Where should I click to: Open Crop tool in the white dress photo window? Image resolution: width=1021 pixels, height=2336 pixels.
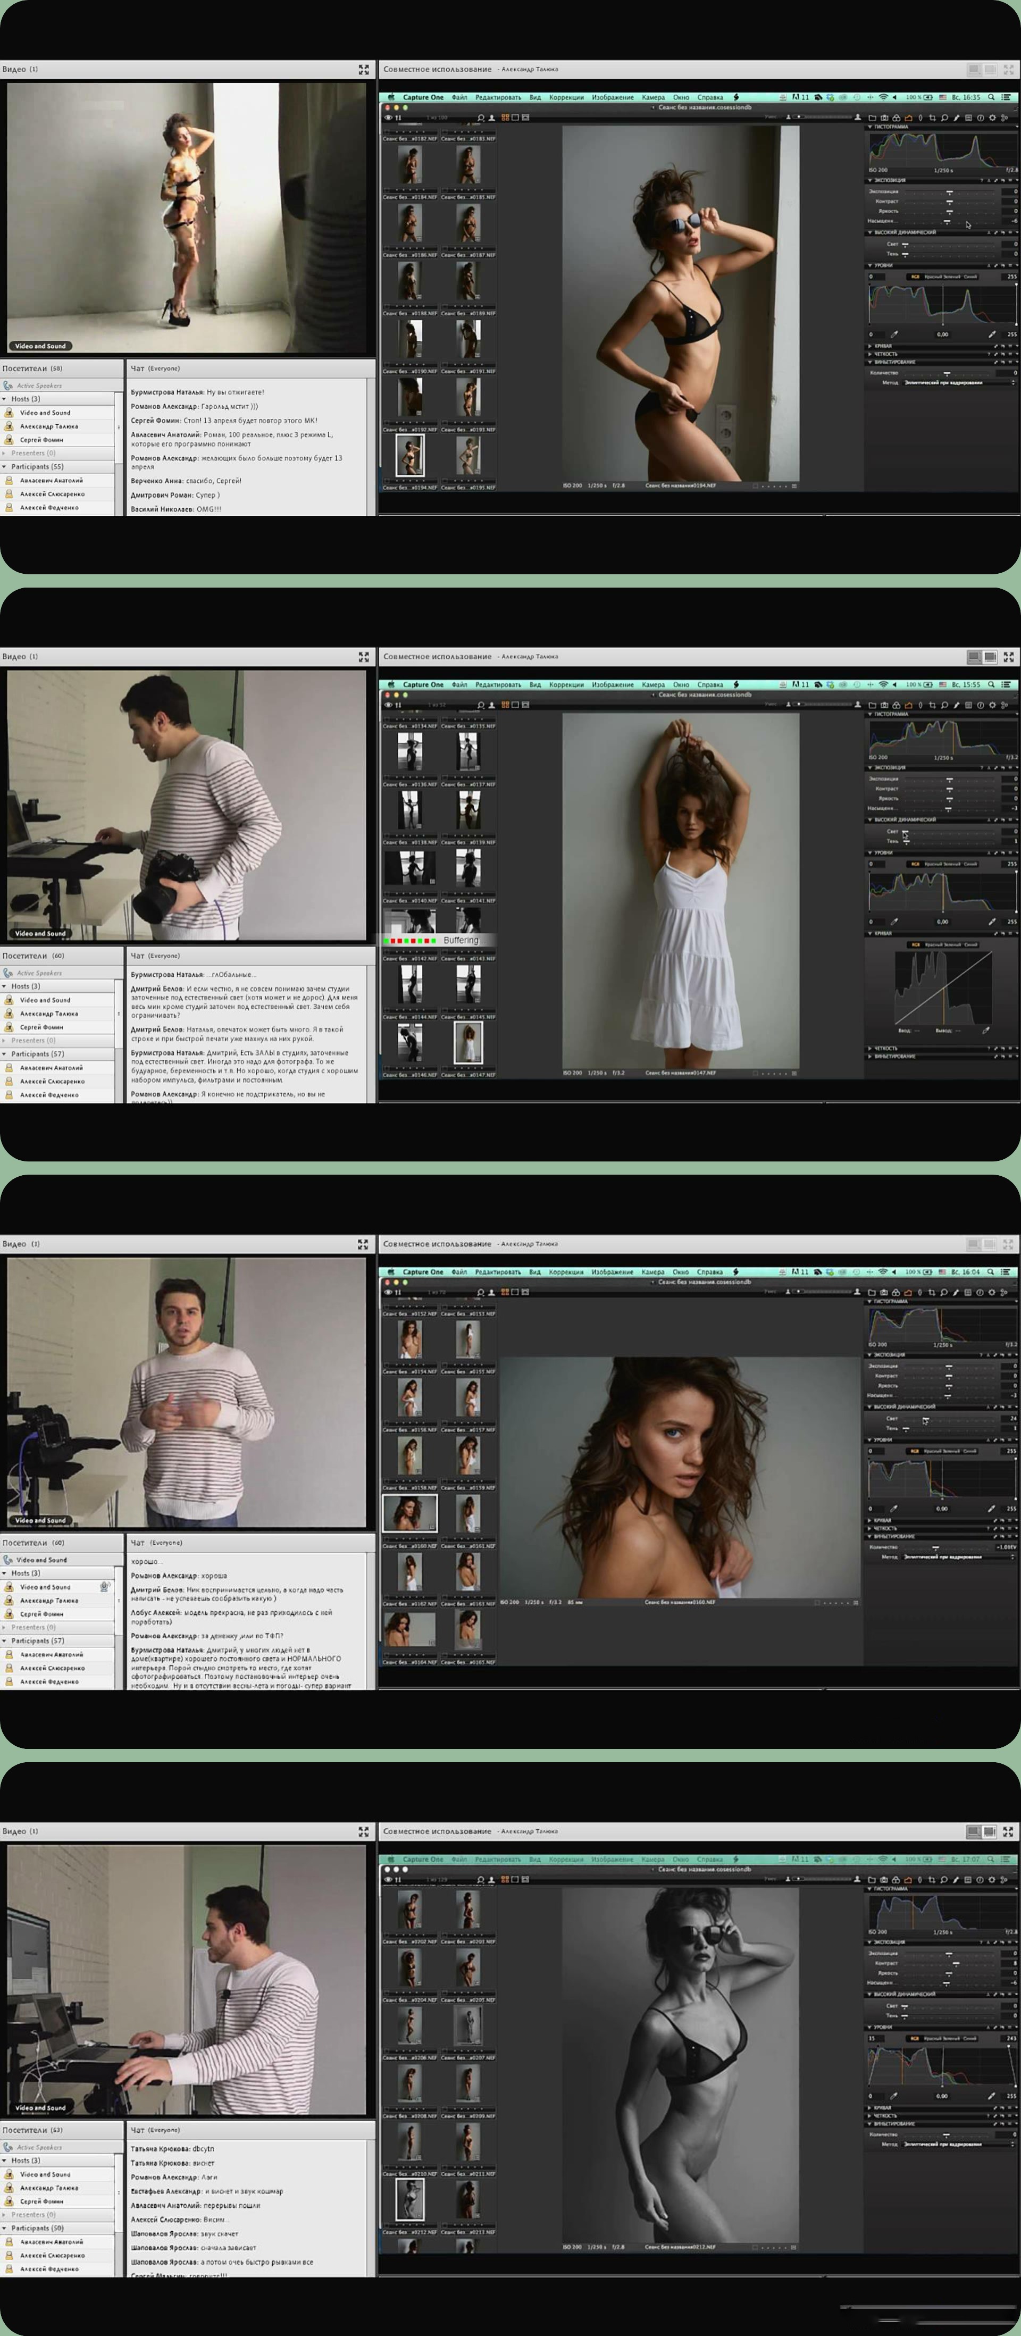[x=932, y=705]
